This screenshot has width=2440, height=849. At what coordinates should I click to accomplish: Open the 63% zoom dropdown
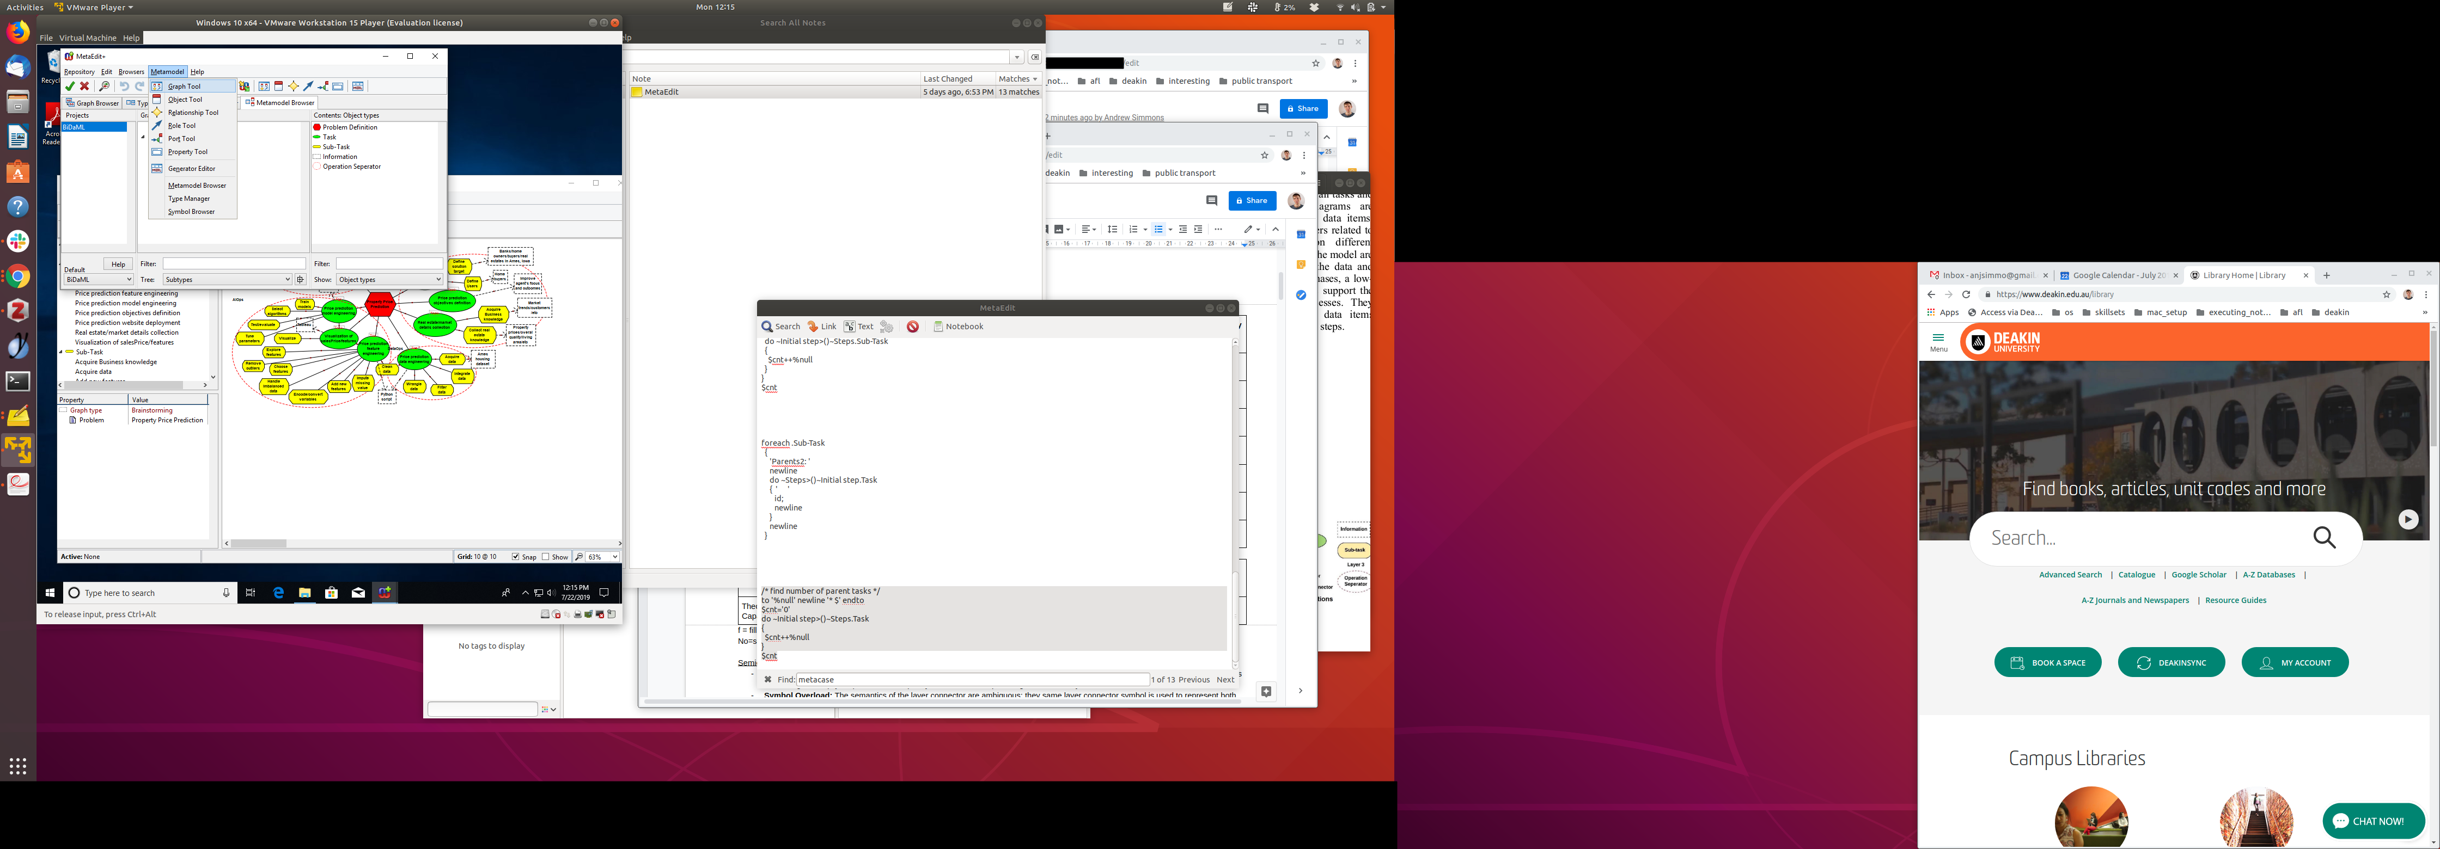click(x=615, y=557)
